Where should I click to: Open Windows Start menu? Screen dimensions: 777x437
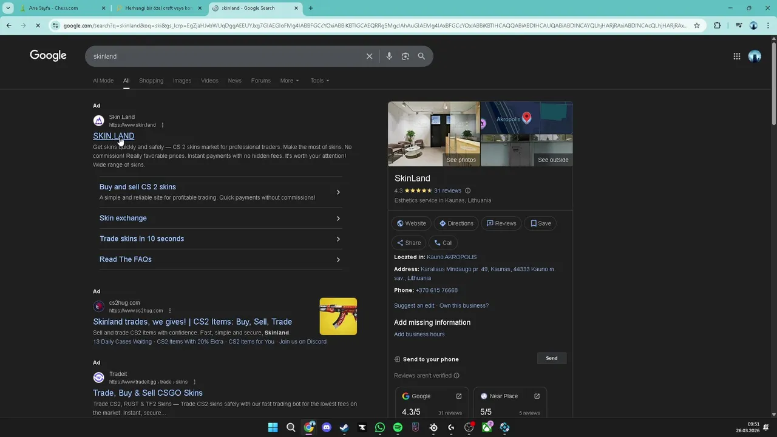[x=273, y=427]
